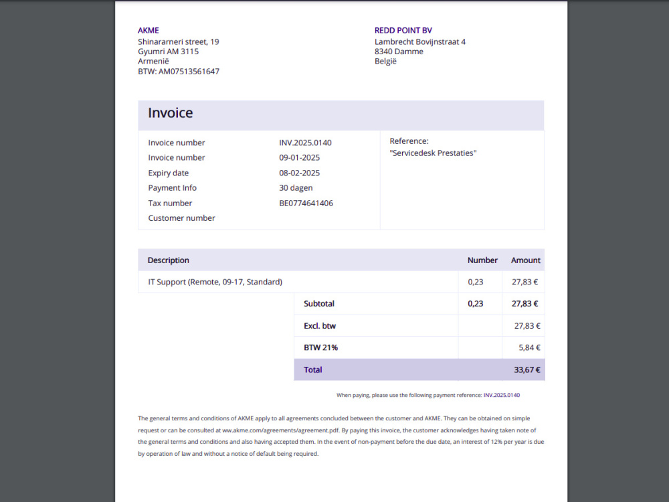669x502 pixels.
Task: Select the 30 dagen payment info
Action: [296, 188]
